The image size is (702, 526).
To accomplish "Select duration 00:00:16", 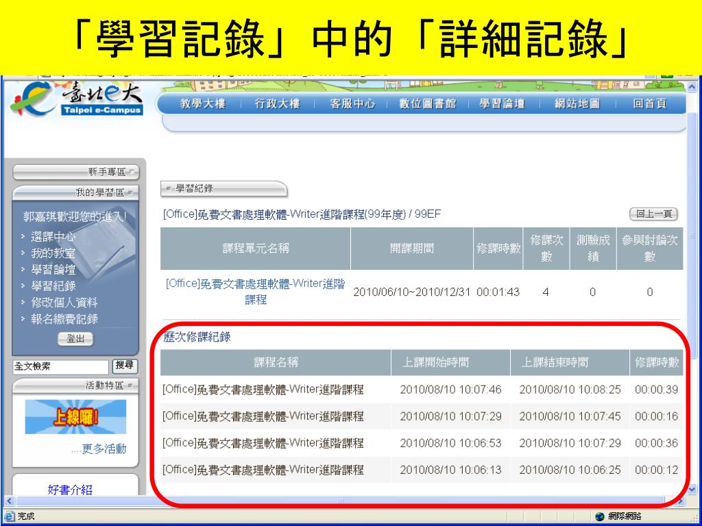I will coord(656,416).
